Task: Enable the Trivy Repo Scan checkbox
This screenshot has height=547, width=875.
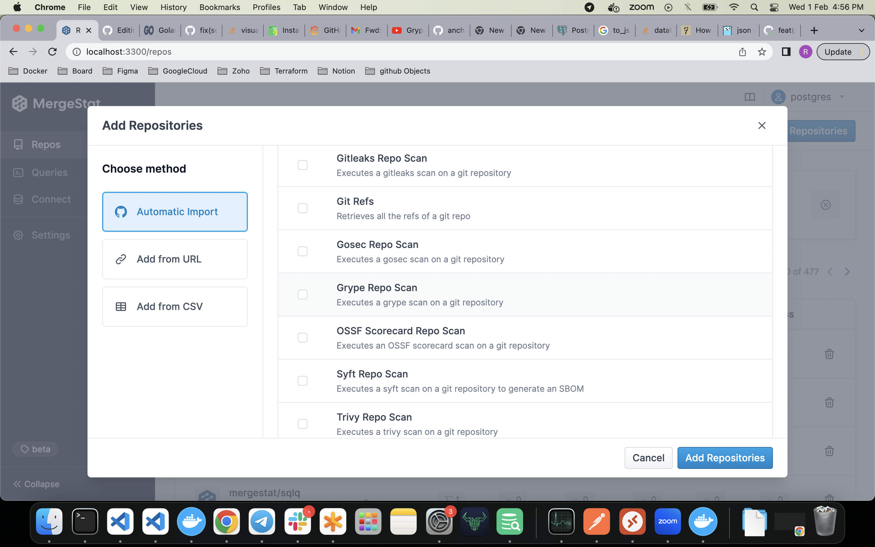Action: 302,424
